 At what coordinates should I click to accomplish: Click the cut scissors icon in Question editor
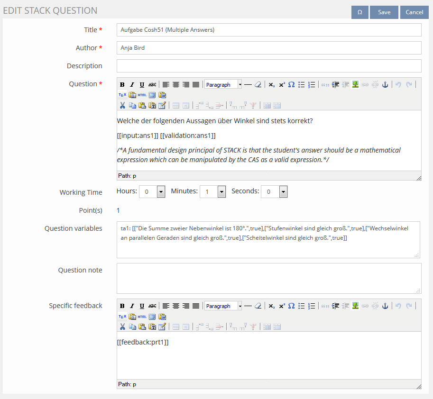[x=122, y=105]
